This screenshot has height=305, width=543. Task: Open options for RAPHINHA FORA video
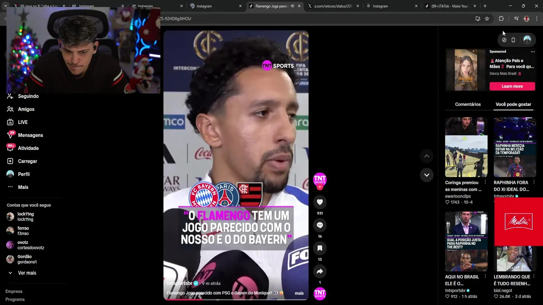(534, 183)
